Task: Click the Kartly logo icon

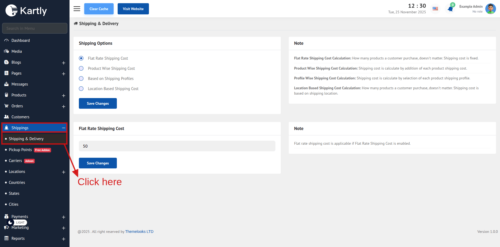Action: [x=11, y=11]
